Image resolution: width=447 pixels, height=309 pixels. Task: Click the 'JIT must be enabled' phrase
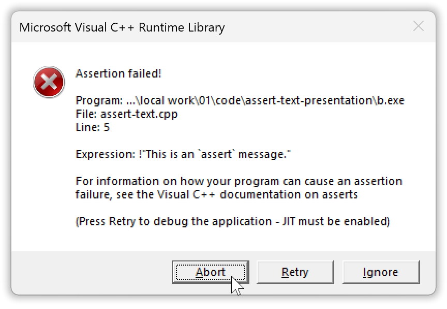point(336,222)
